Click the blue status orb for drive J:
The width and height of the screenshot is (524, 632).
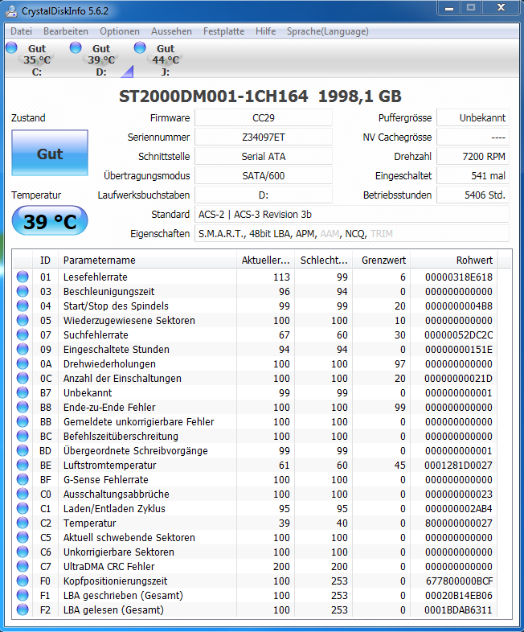[140, 47]
